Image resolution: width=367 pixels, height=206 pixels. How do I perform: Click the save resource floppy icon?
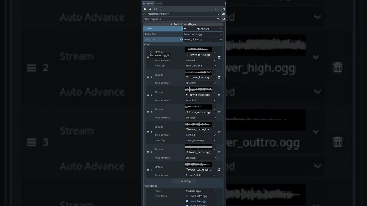point(155,9)
